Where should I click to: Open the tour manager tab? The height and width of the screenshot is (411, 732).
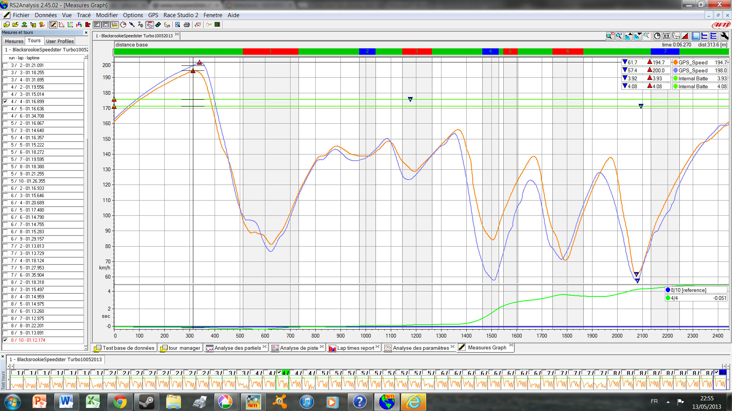click(181, 348)
